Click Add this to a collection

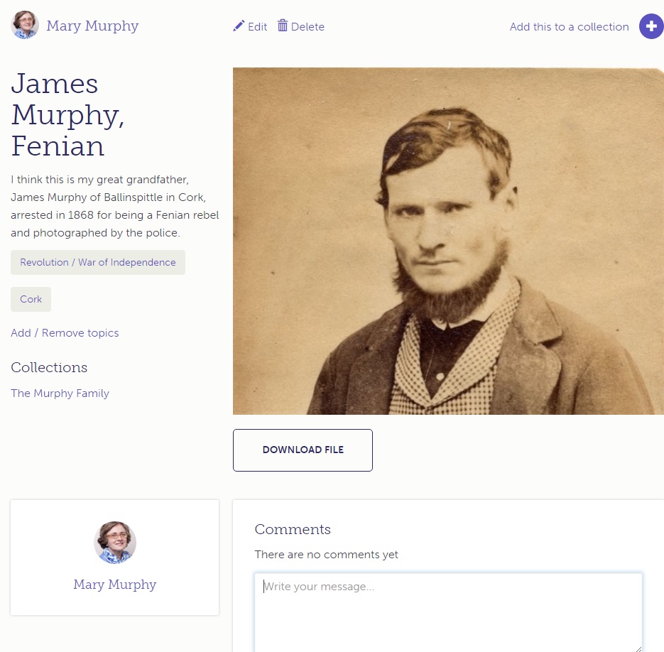(569, 27)
